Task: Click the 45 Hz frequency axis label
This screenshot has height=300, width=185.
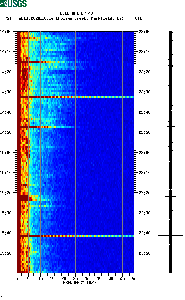Action: point(122,279)
